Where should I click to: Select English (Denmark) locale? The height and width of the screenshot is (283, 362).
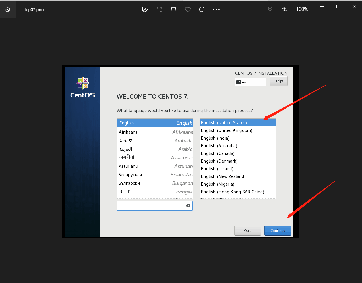238,161
